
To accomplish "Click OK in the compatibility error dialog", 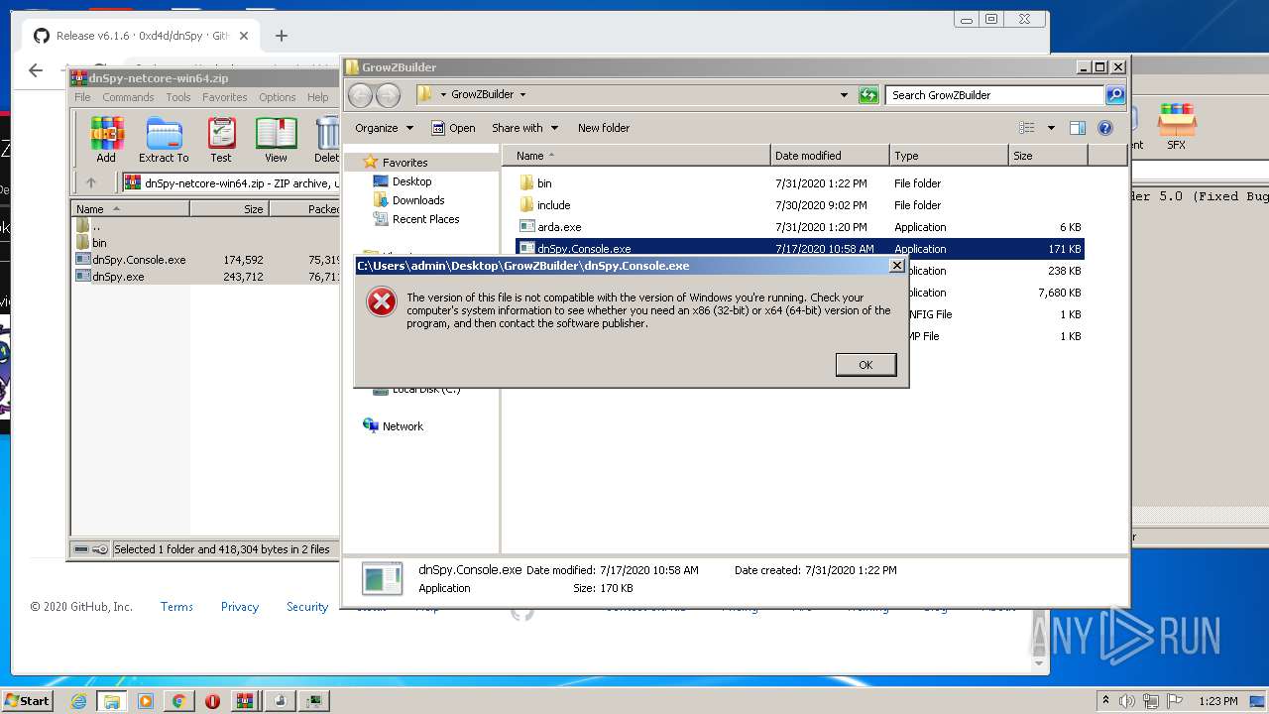I will 865,365.
